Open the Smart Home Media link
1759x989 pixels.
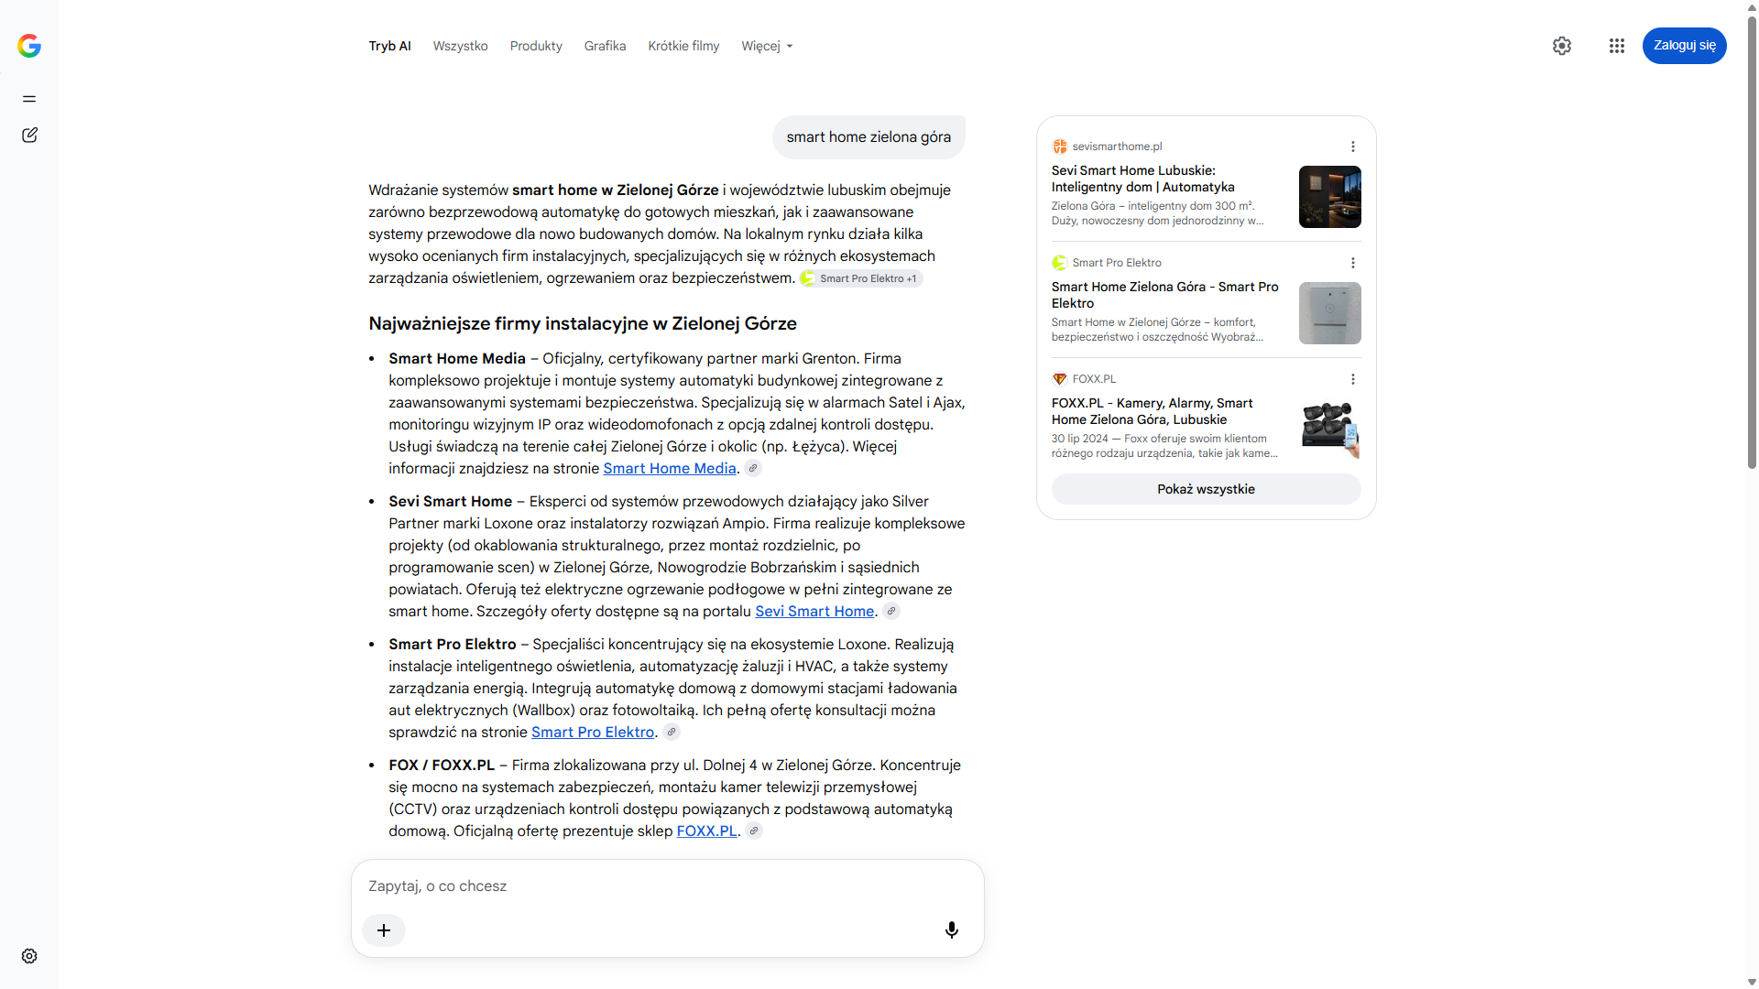click(x=670, y=469)
